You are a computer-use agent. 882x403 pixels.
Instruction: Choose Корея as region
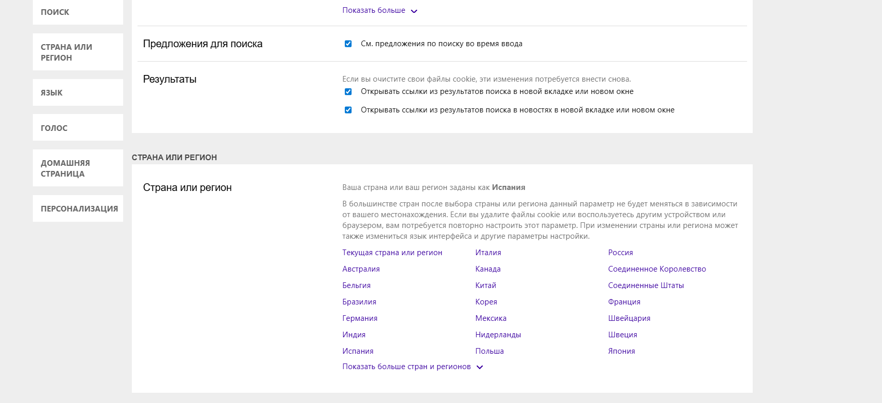click(x=486, y=302)
